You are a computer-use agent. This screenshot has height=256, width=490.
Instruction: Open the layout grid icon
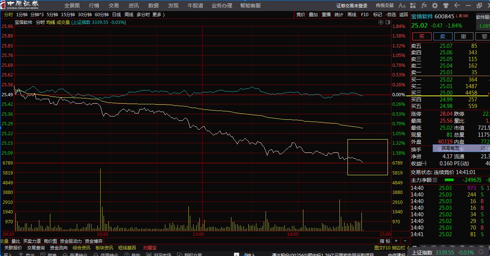[x=413, y=6]
